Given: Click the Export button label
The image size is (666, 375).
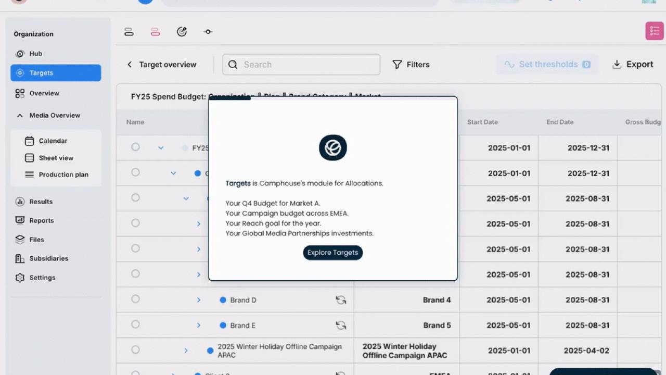Looking at the screenshot, I should [x=640, y=65].
